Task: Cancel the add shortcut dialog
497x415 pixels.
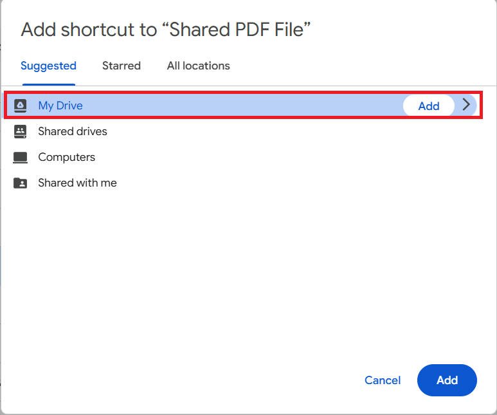Action: [383, 380]
